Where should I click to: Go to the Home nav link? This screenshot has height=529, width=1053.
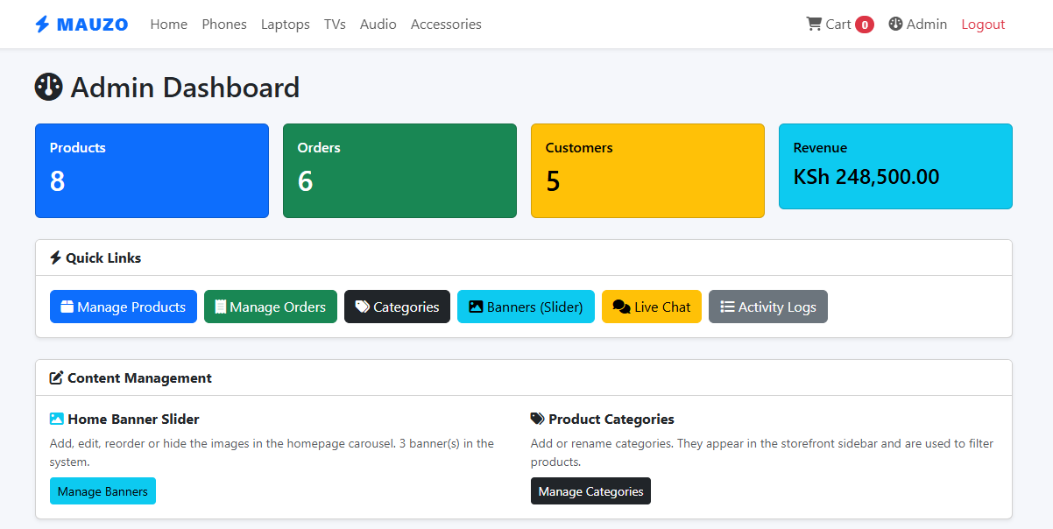pos(169,25)
